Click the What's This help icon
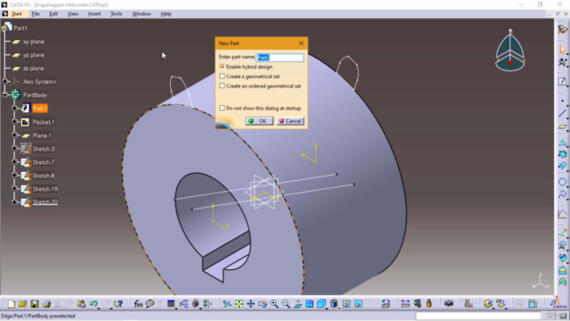 118,304
